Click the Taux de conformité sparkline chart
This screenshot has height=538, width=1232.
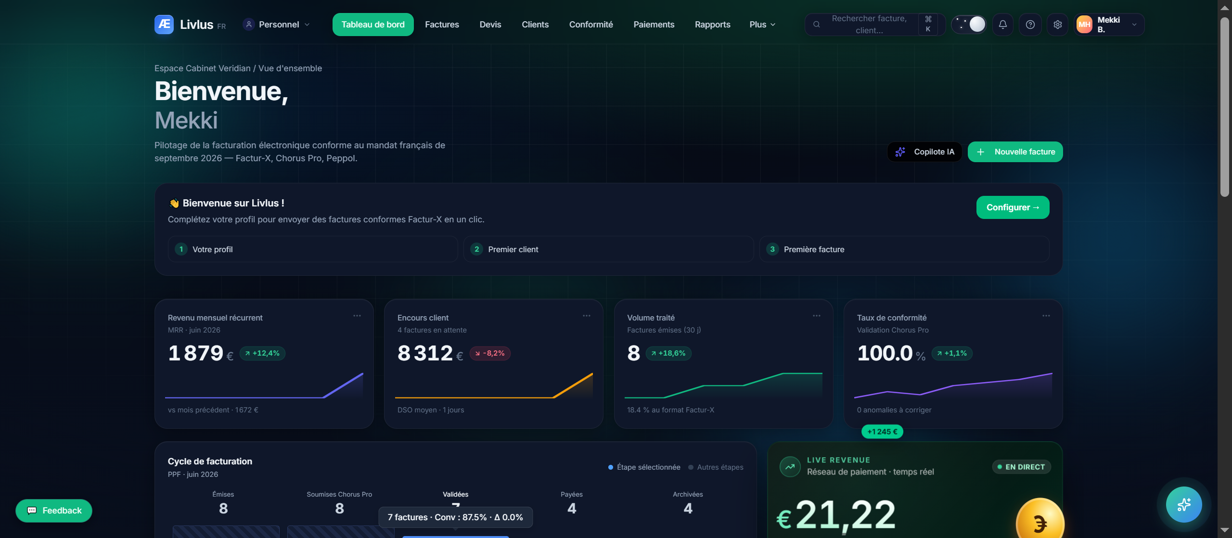click(x=953, y=385)
